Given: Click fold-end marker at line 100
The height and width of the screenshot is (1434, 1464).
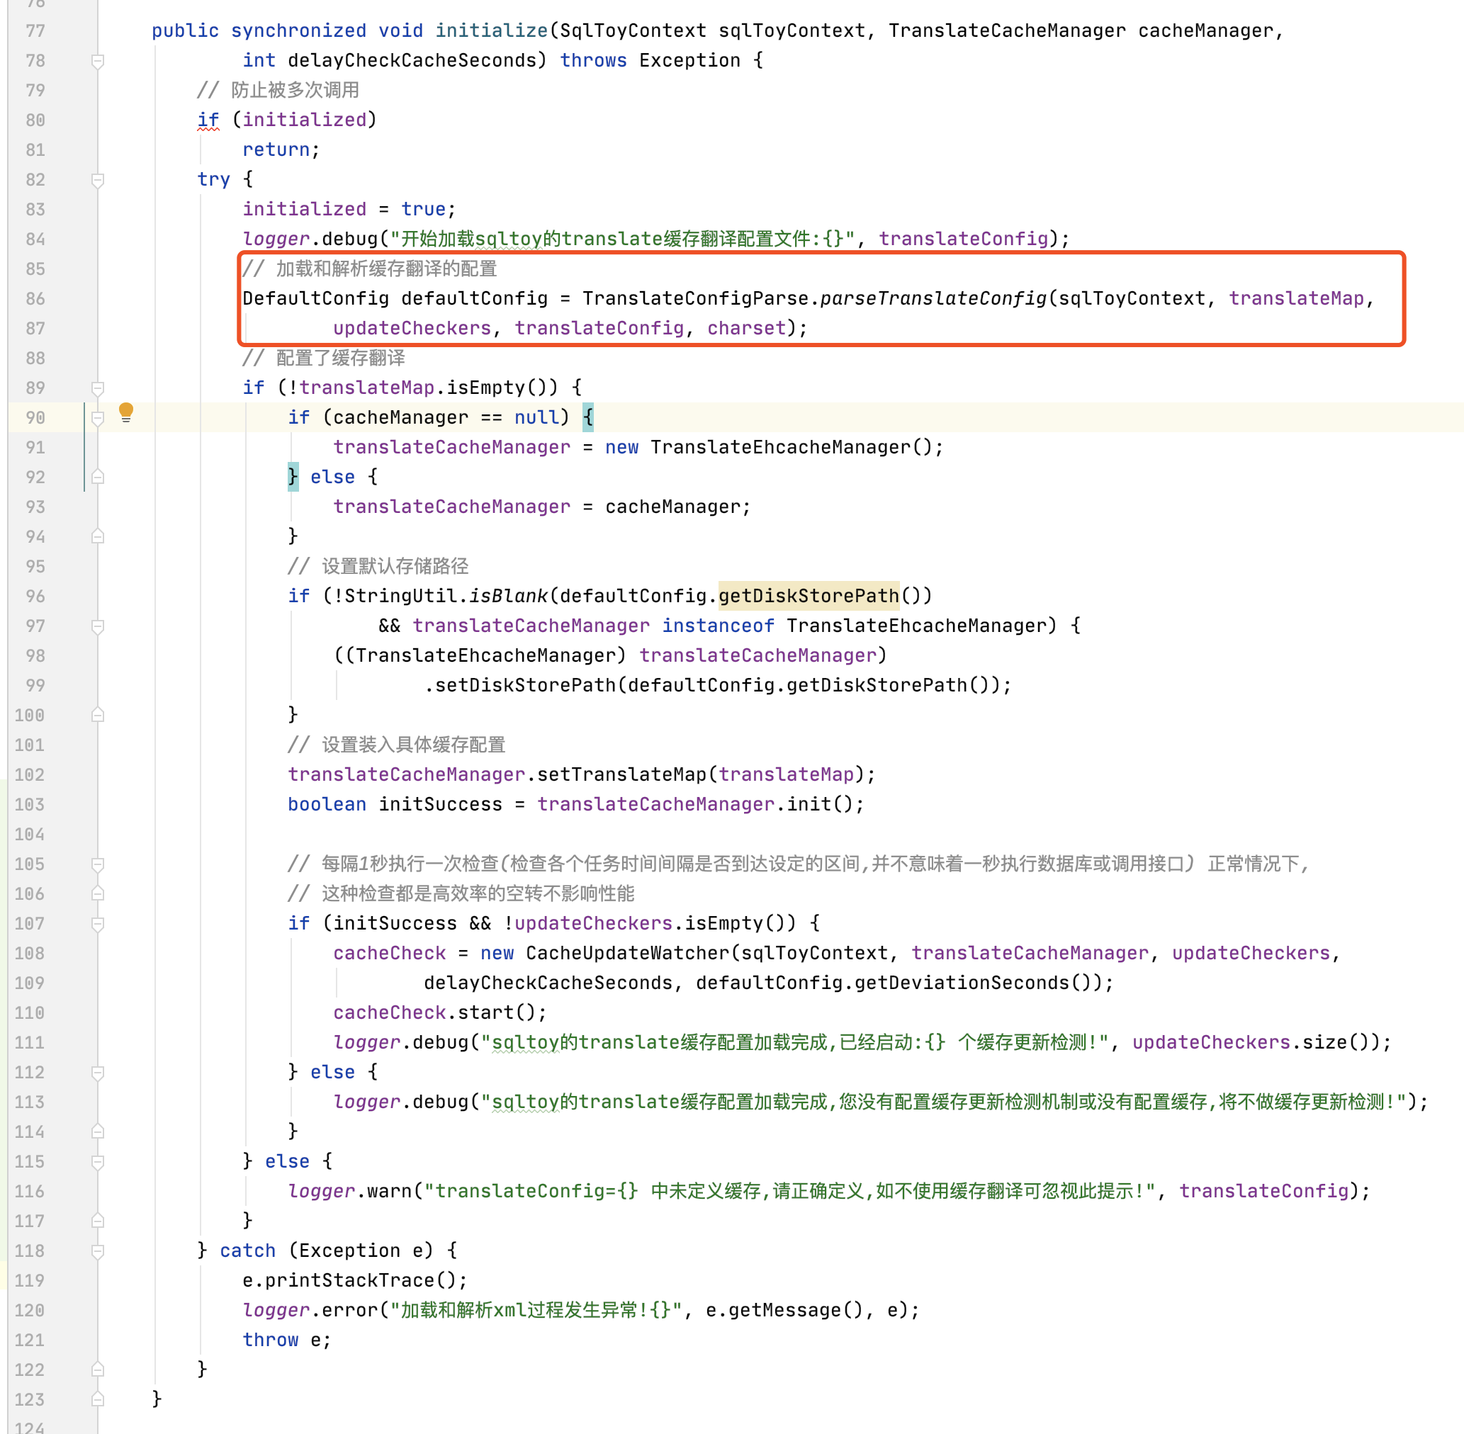Looking at the screenshot, I should (98, 716).
